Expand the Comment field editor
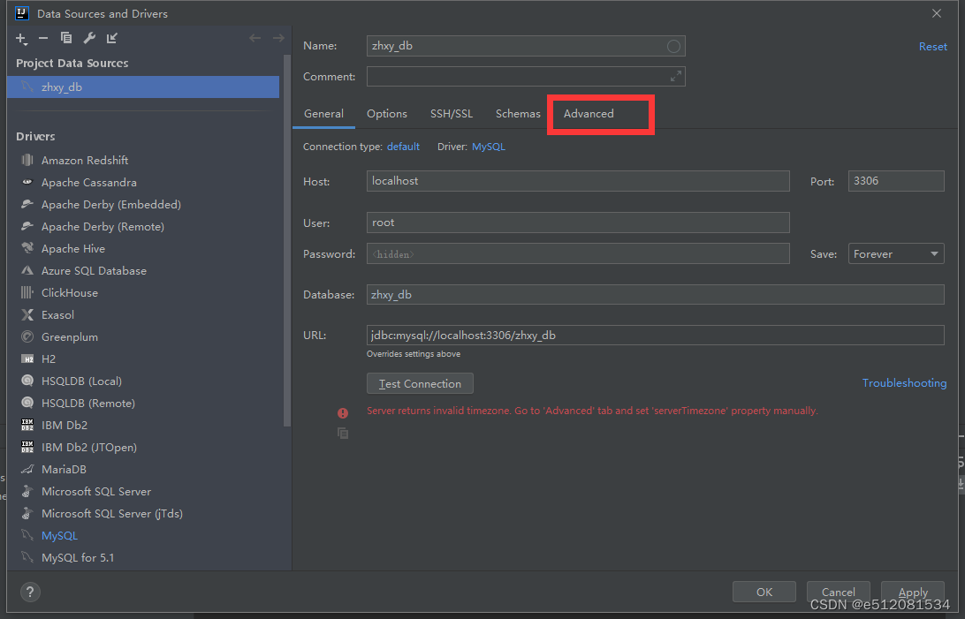This screenshot has height=619, width=965. pyautogui.click(x=675, y=76)
